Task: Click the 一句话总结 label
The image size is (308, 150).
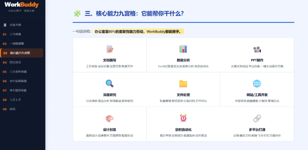Action: (82, 31)
